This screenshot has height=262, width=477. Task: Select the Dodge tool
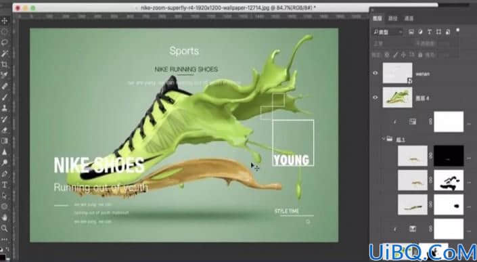click(5, 162)
